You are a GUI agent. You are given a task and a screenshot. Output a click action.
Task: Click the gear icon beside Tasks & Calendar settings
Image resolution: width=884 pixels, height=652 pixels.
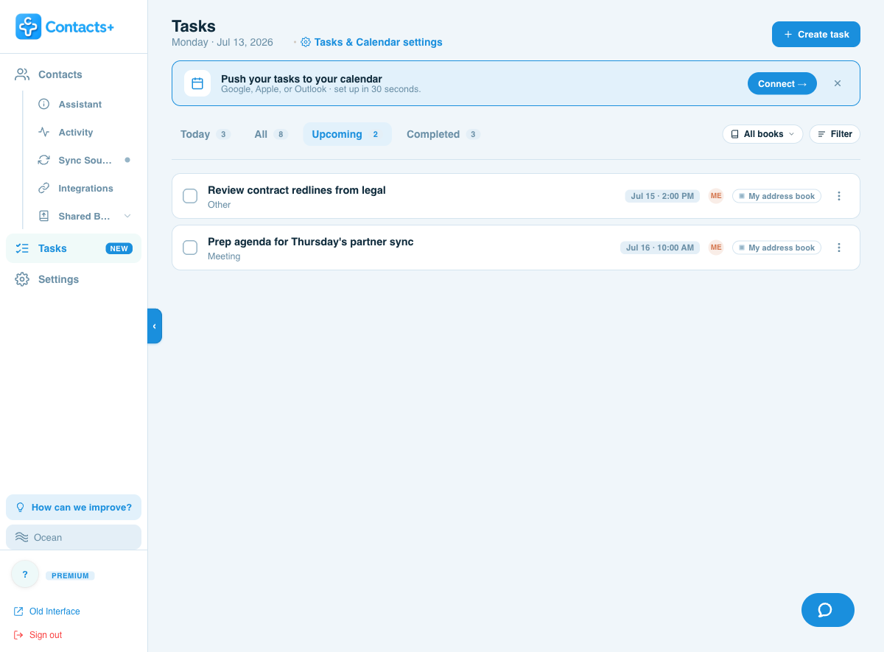(306, 42)
